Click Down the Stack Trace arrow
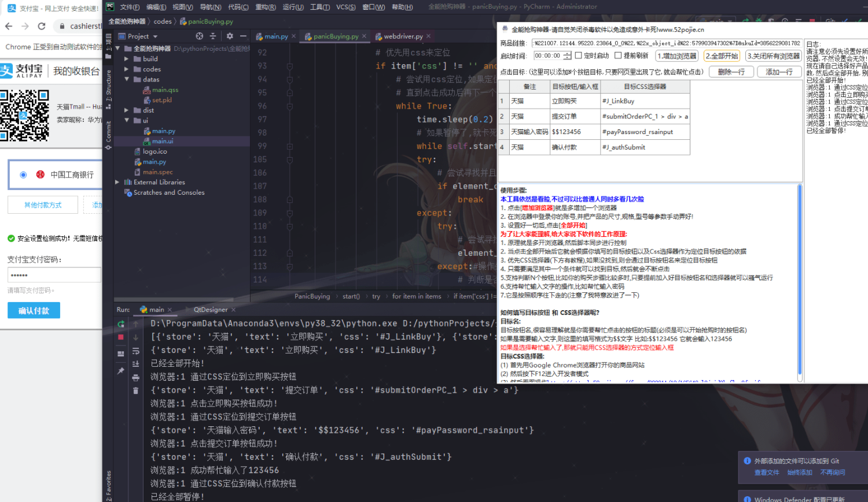868x502 pixels. 135,337
